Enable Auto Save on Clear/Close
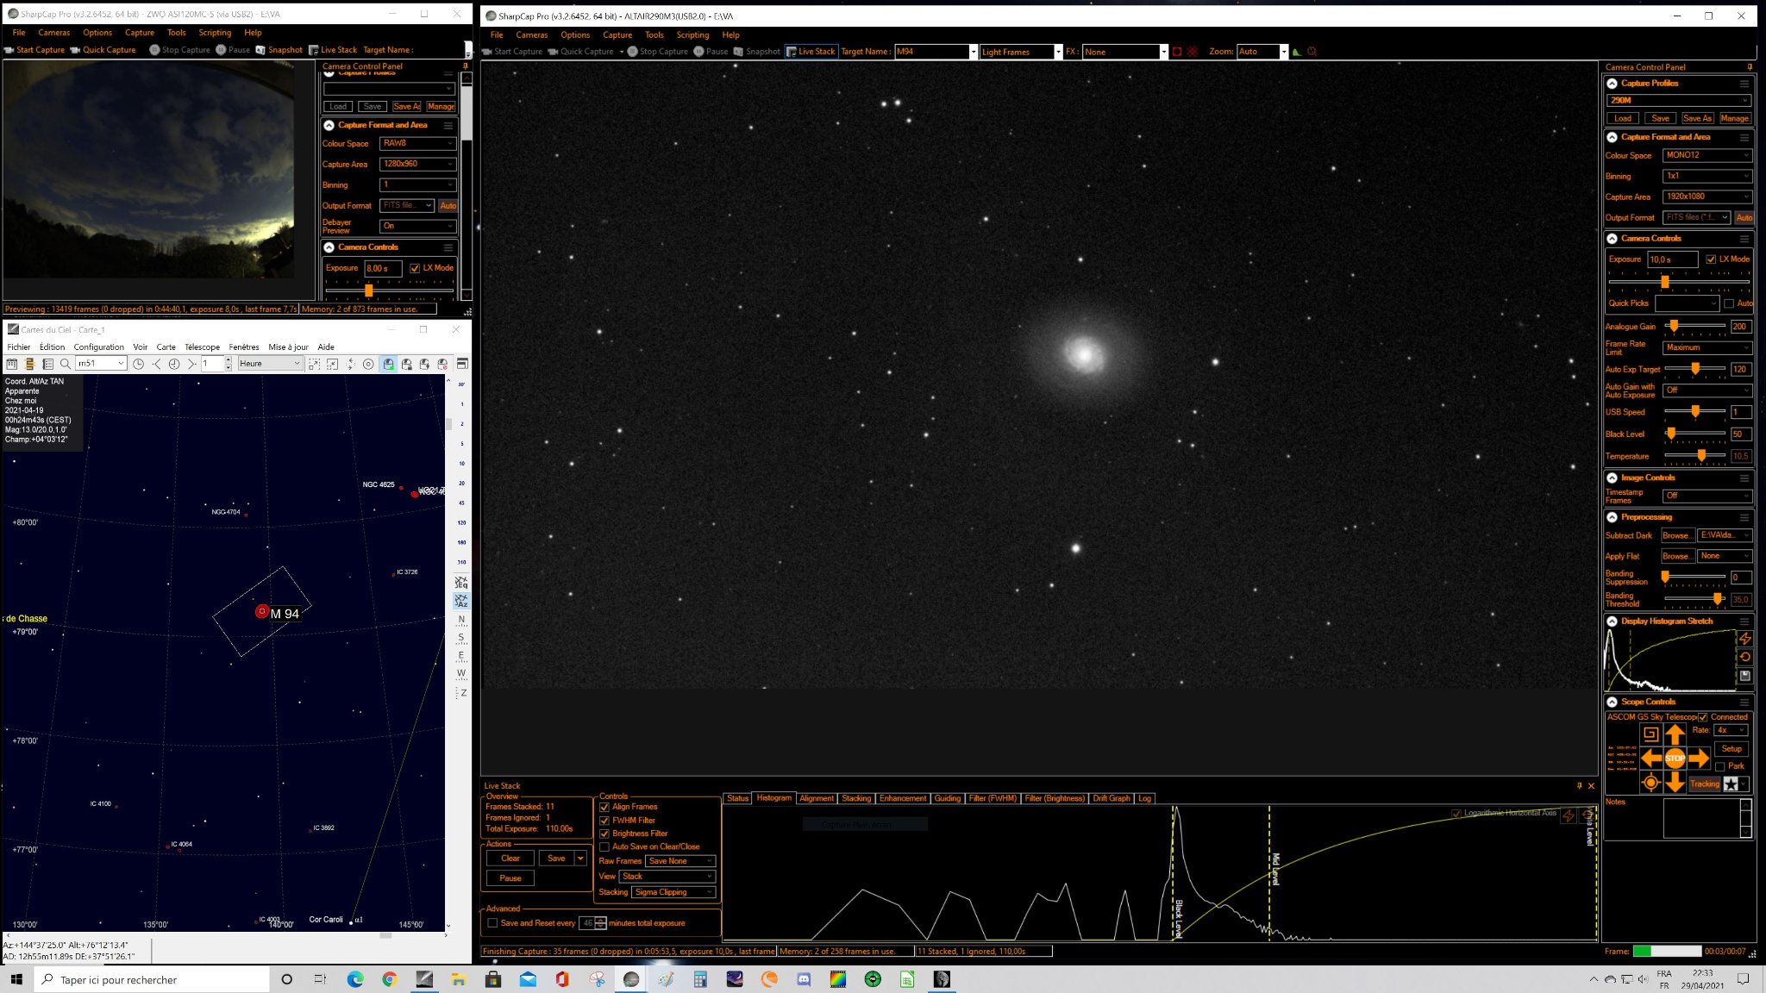The image size is (1766, 993). click(604, 846)
